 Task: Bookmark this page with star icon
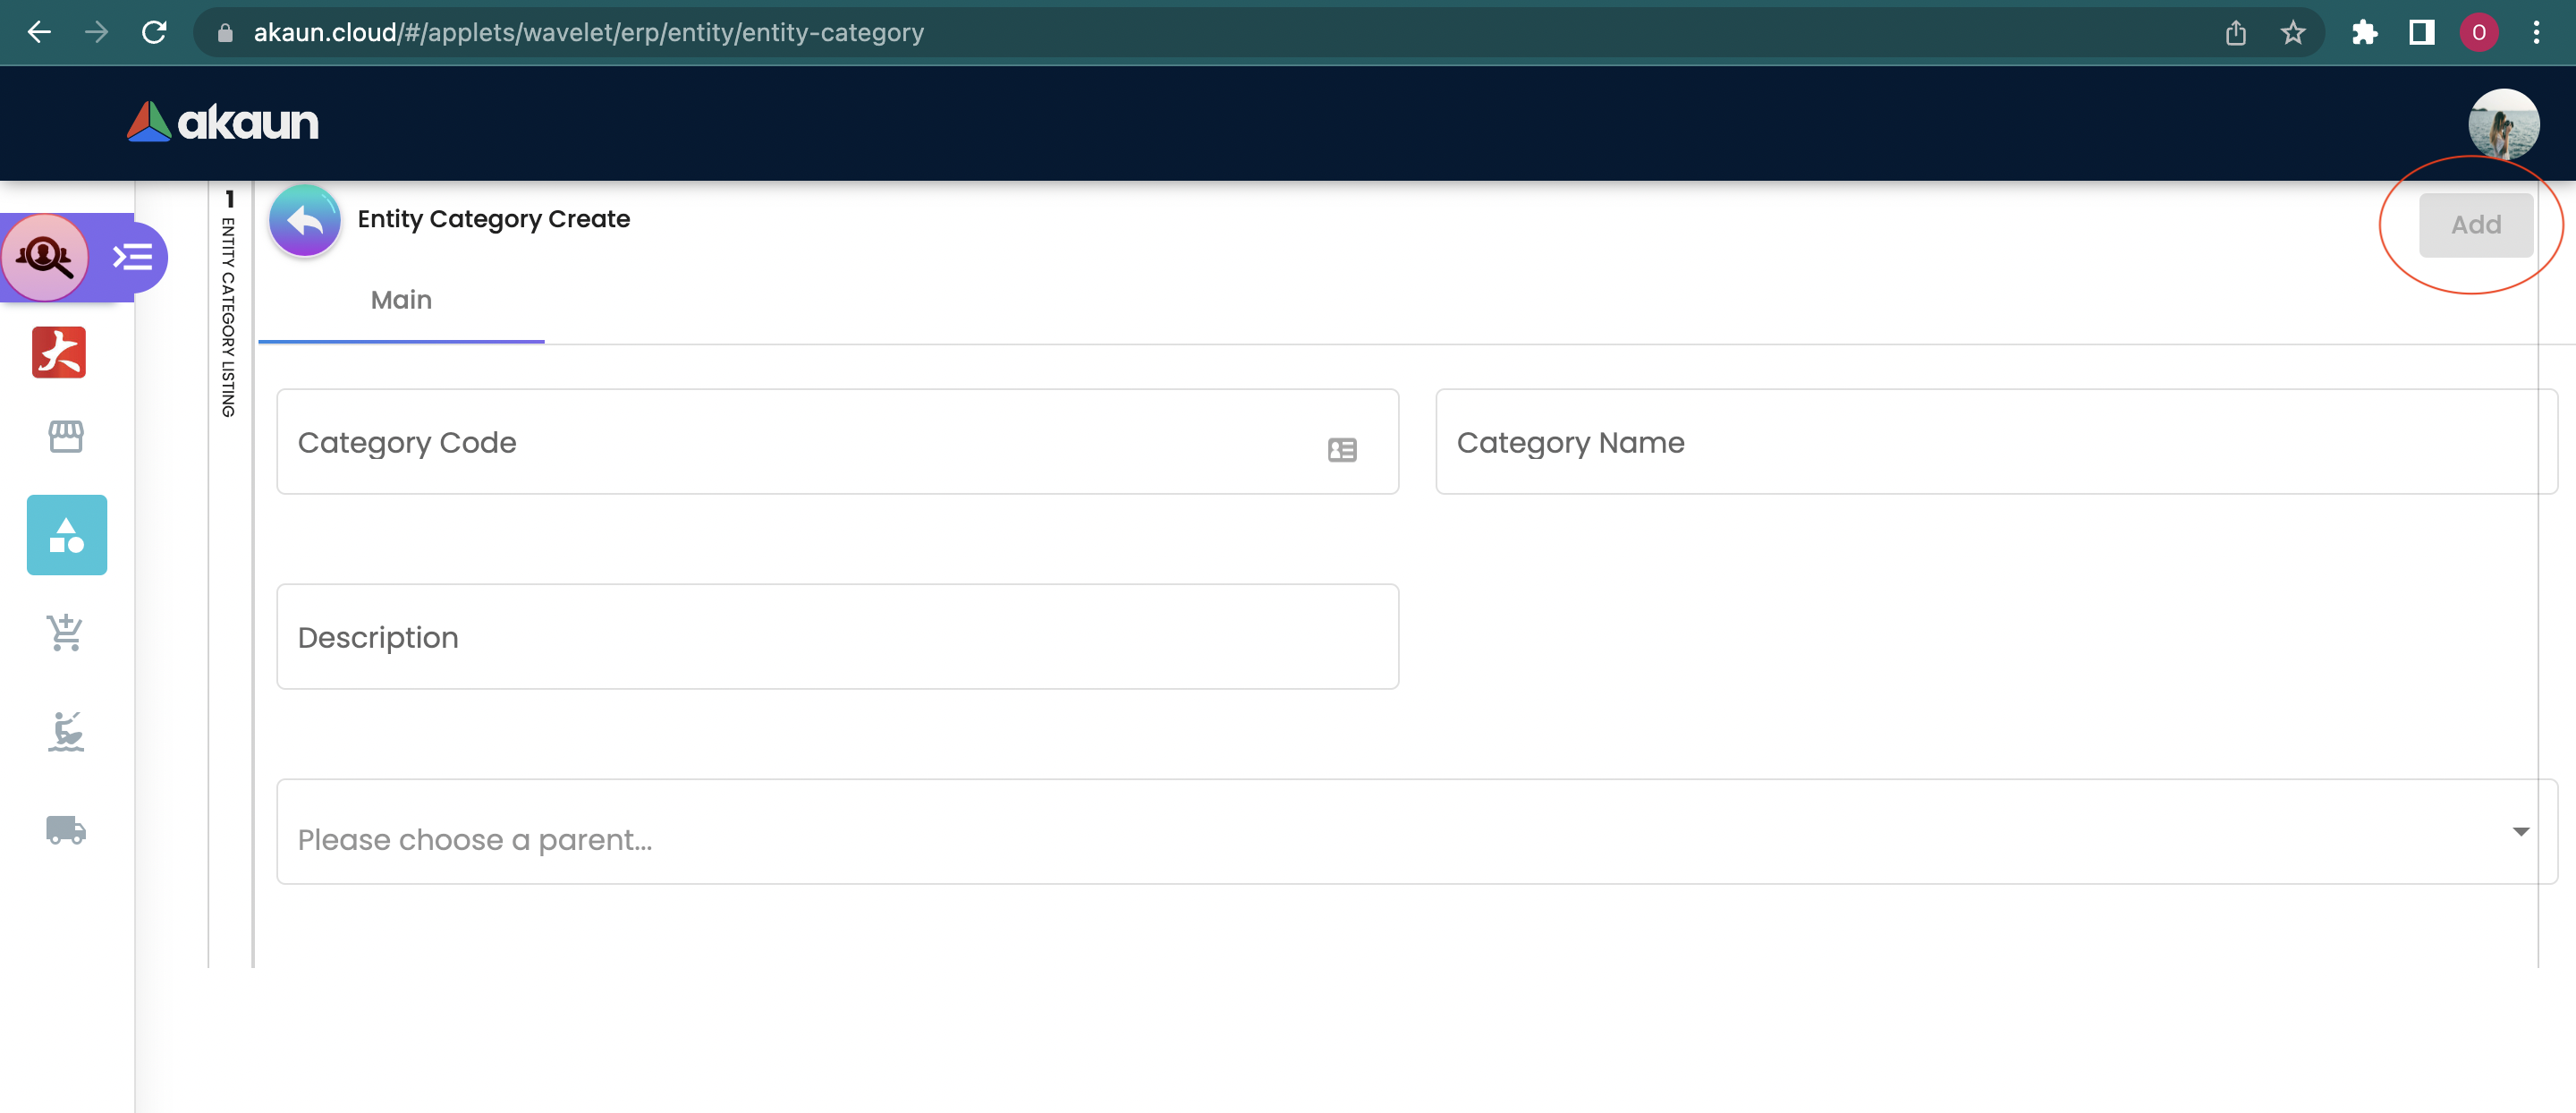coord(2293,33)
